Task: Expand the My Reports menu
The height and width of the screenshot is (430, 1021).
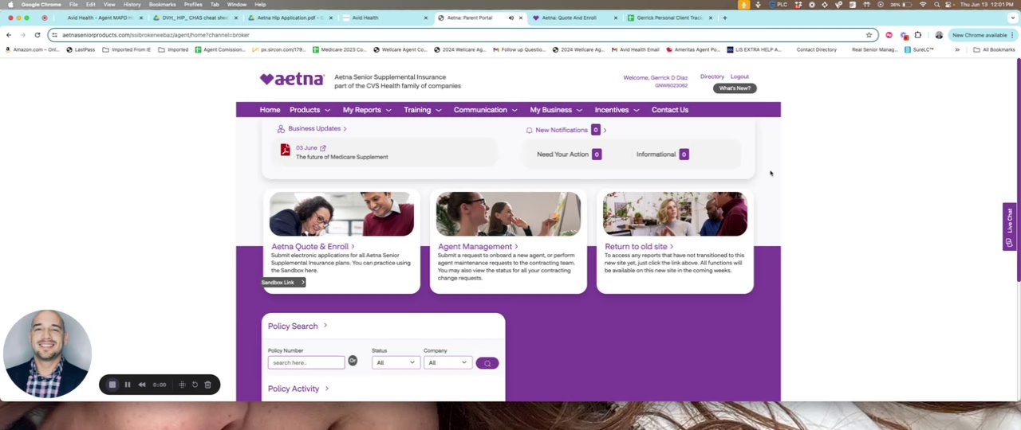Action: [367, 110]
